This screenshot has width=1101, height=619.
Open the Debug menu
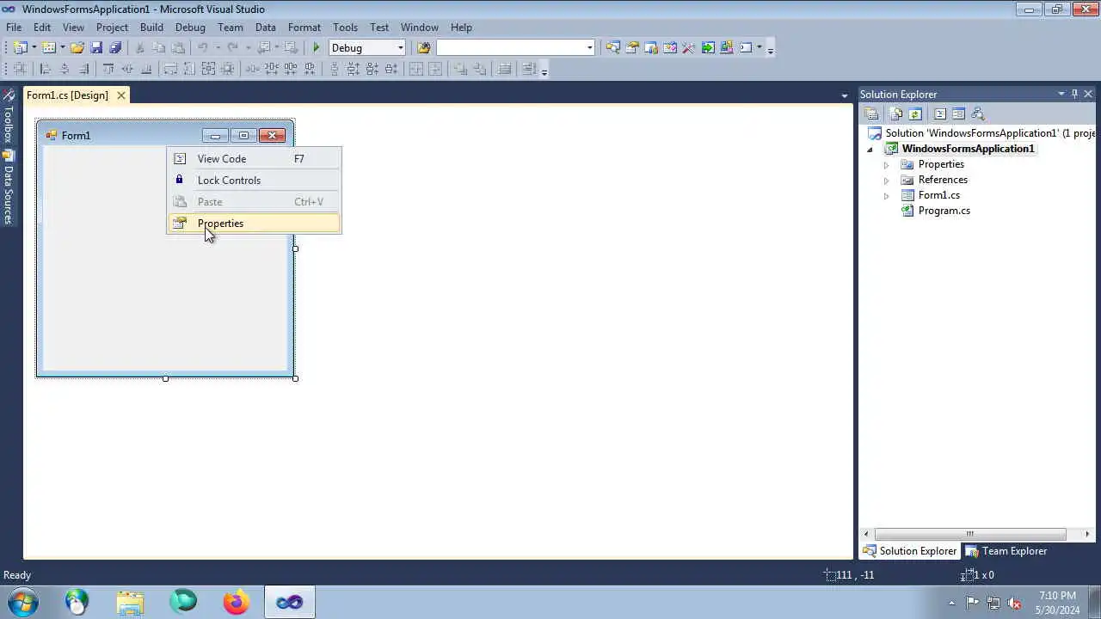click(x=190, y=28)
